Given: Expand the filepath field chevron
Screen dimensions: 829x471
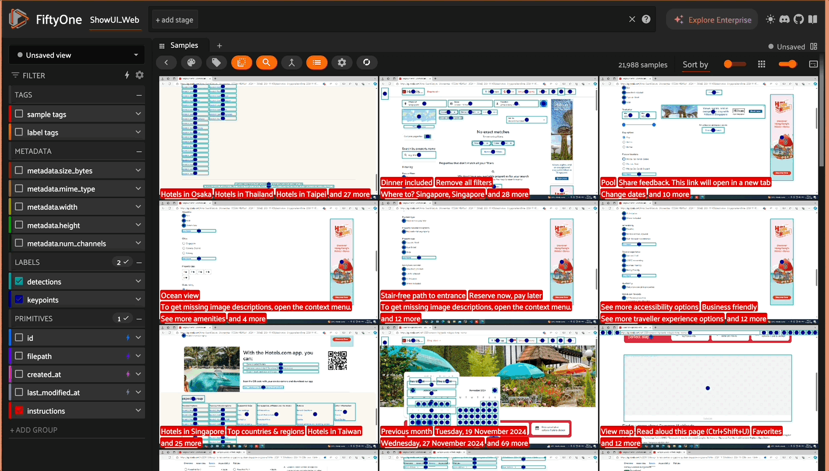Looking at the screenshot, I should click(138, 356).
